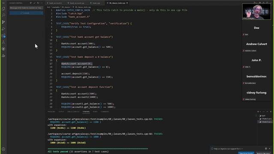
Task: Open the commit button dropdown arrow
Action: coord(42,13)
